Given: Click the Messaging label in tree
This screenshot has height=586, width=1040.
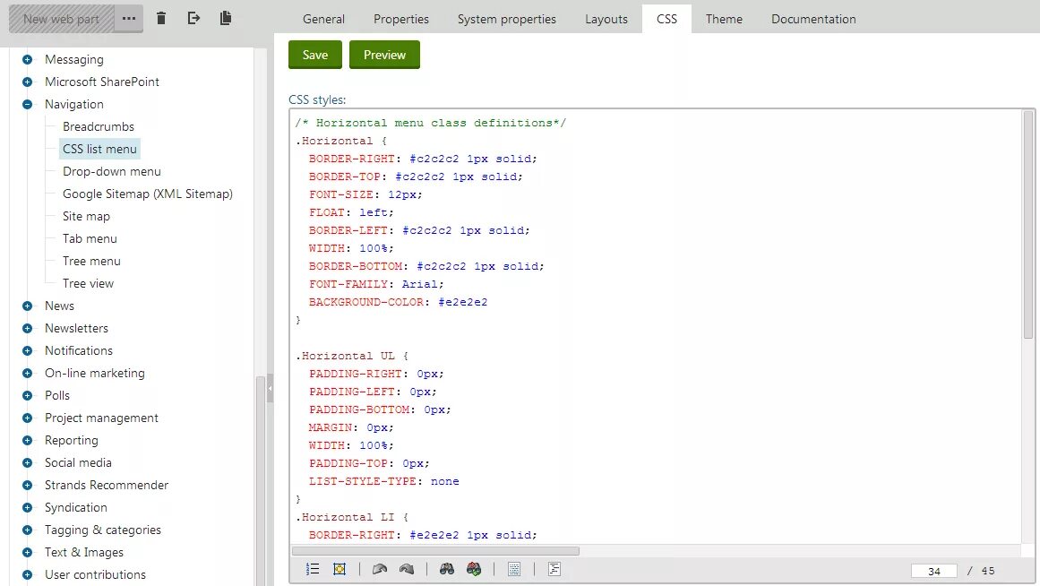Looking at the screenshot, I should (x=74, y=60).
